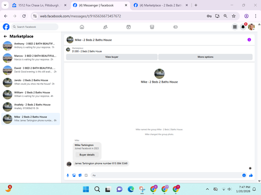Reload the page with refresh button
The width and height of the screenshot is (261, 195).
(24, 16)
